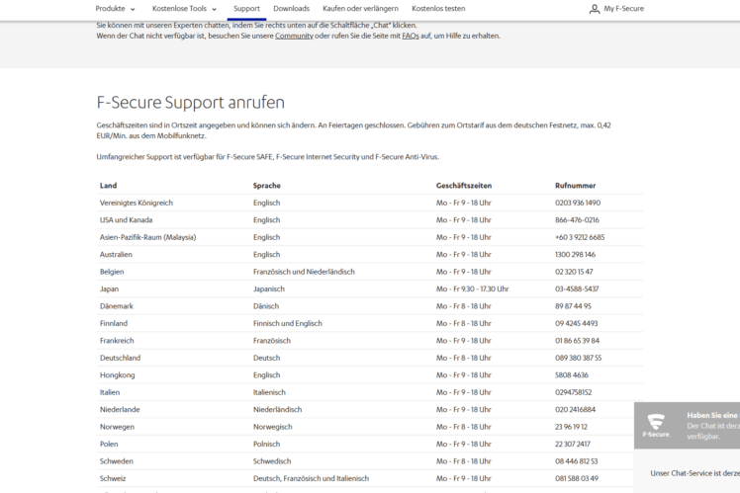Viewport: 740px width, 493px height.
Task: Open the My F-Secure account icon
Action: [595, 9]
